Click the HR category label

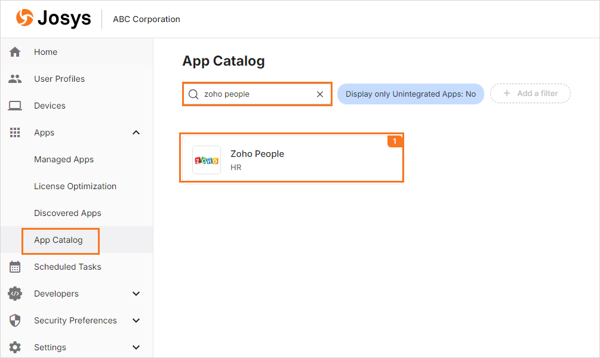pos(236,167)
